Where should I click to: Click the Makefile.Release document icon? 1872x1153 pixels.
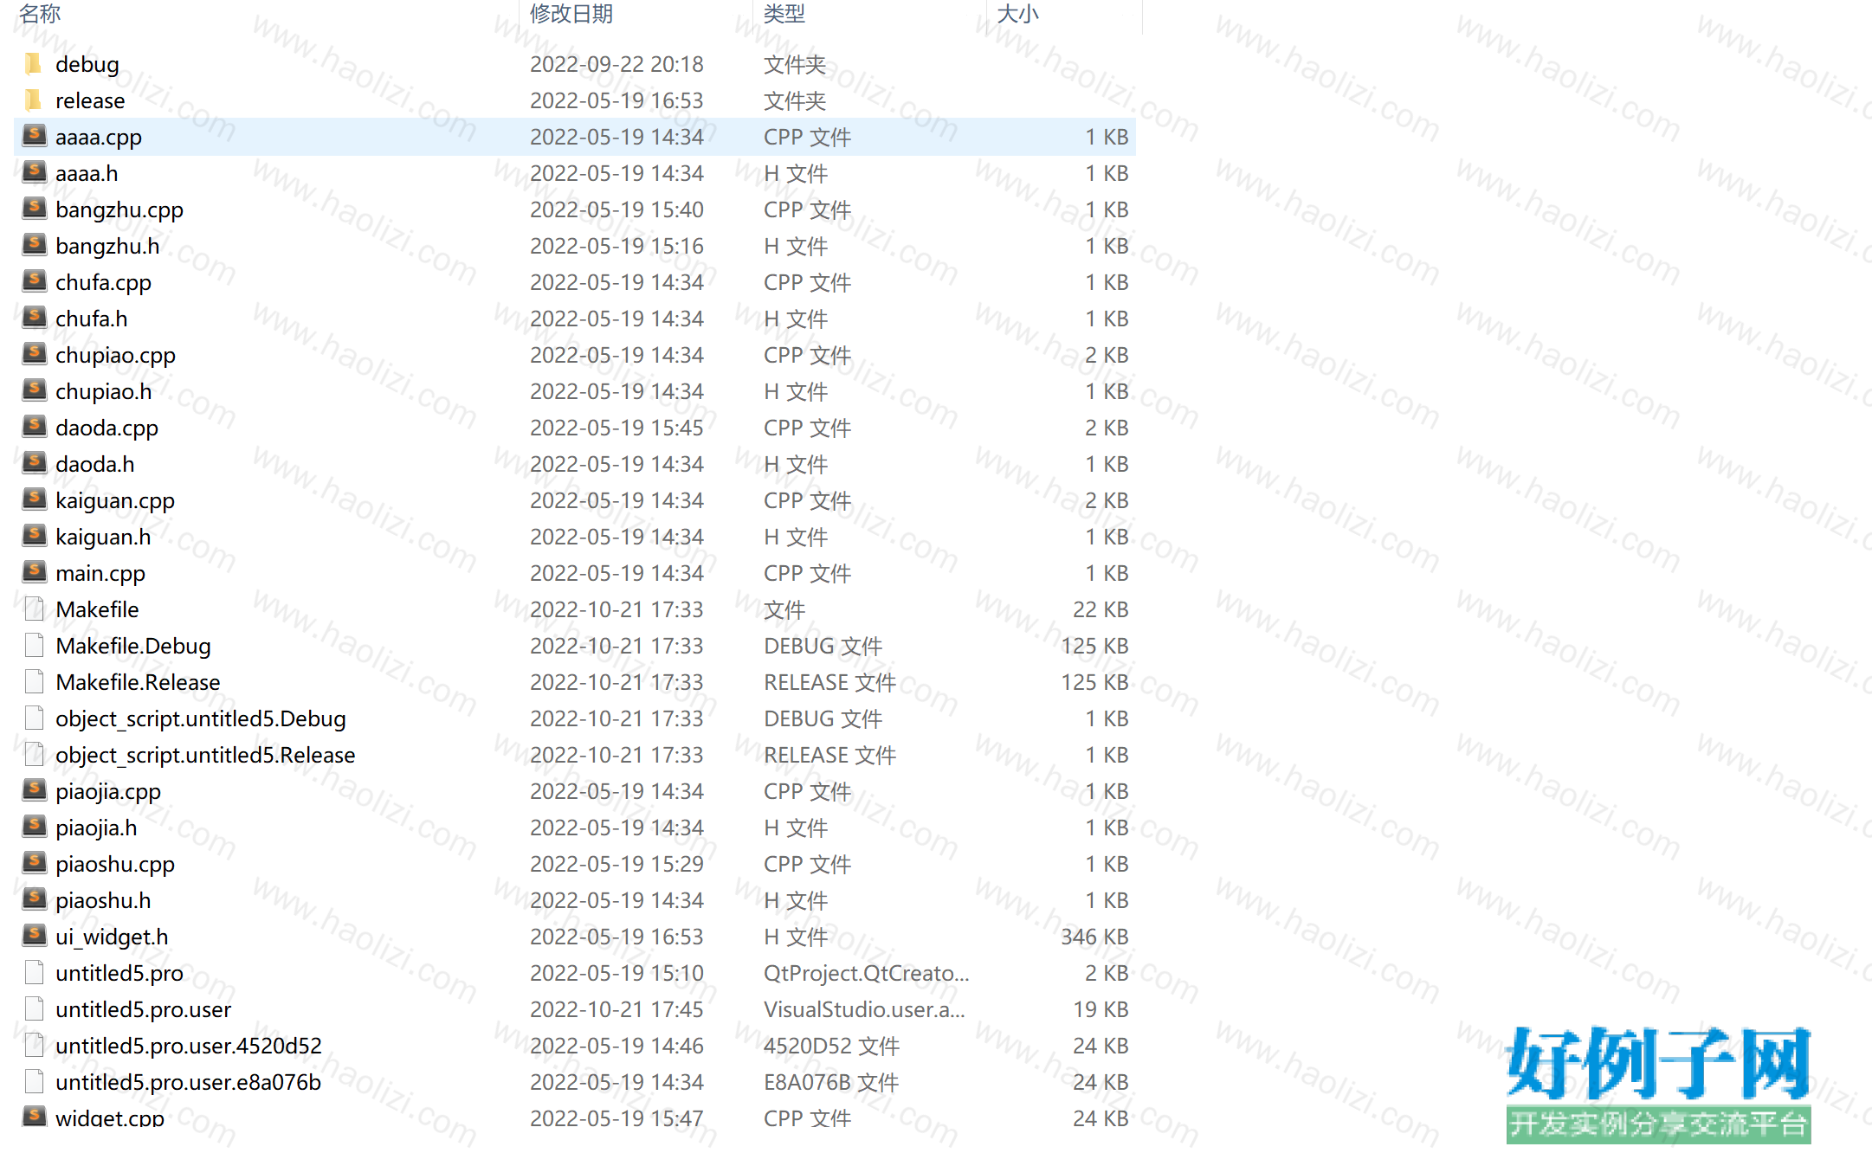coord(35,682)
